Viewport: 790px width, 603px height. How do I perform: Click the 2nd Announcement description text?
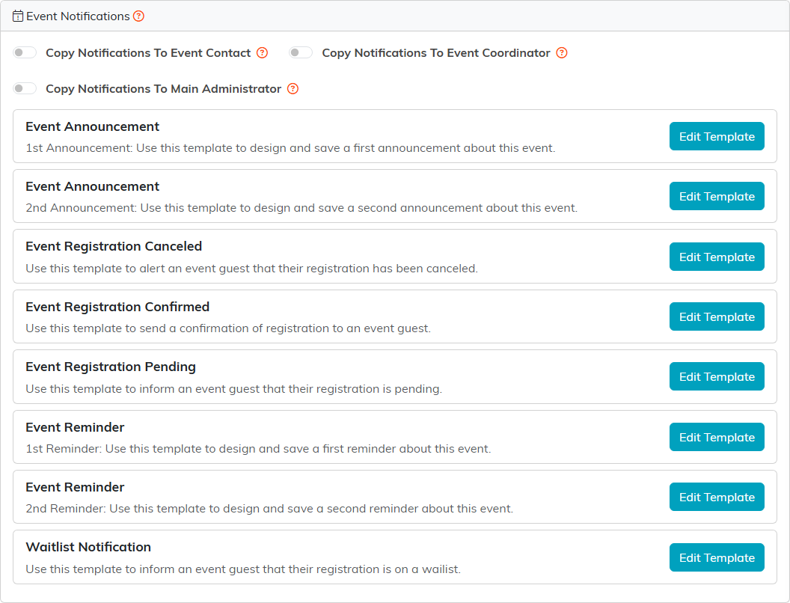pyautogui.click(x=301, y=208)
